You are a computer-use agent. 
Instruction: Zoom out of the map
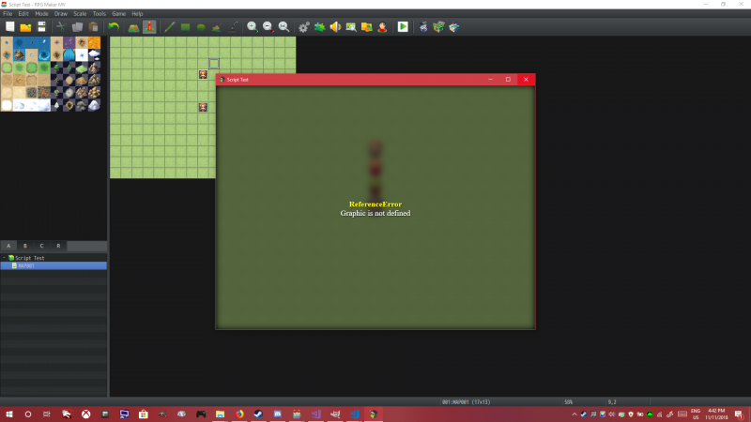point(268,27)
